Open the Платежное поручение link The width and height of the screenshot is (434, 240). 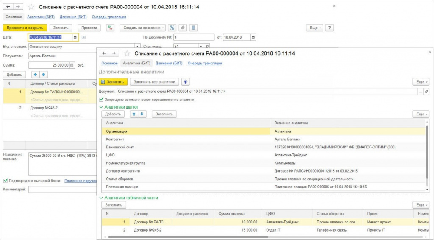coord(81,181)
